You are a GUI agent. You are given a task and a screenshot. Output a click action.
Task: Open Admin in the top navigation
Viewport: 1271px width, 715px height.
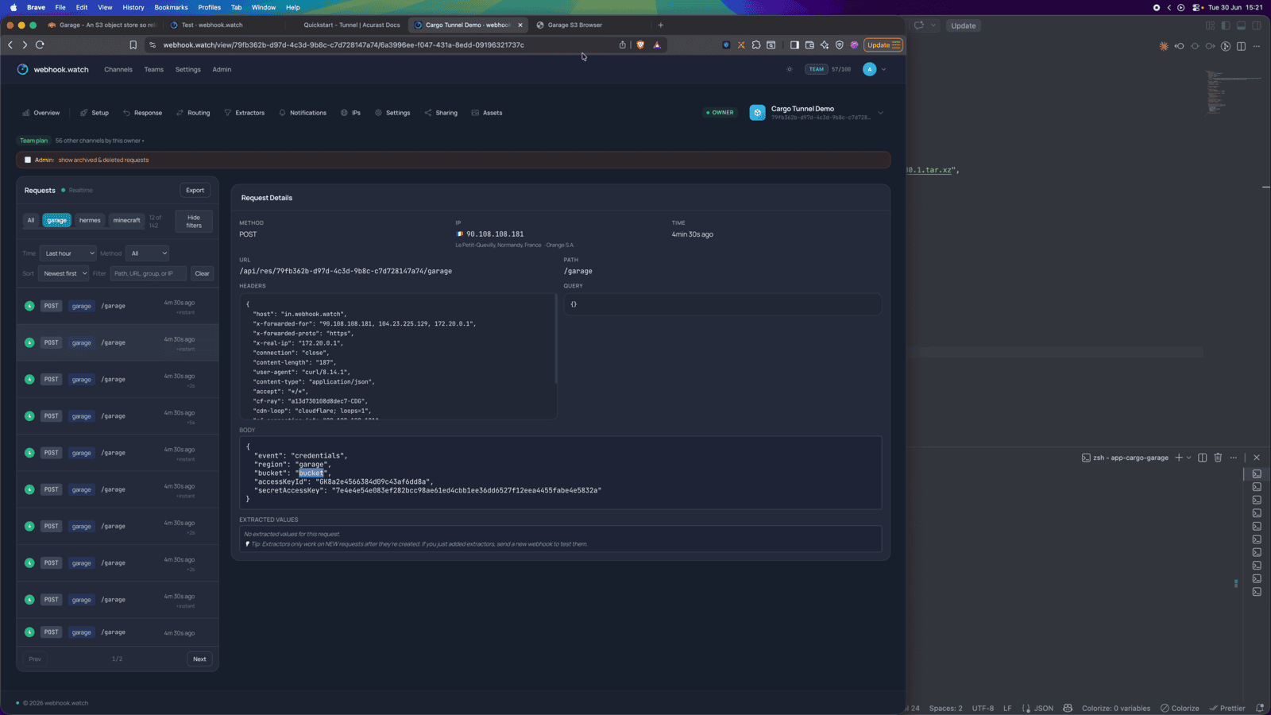(222, 69)
